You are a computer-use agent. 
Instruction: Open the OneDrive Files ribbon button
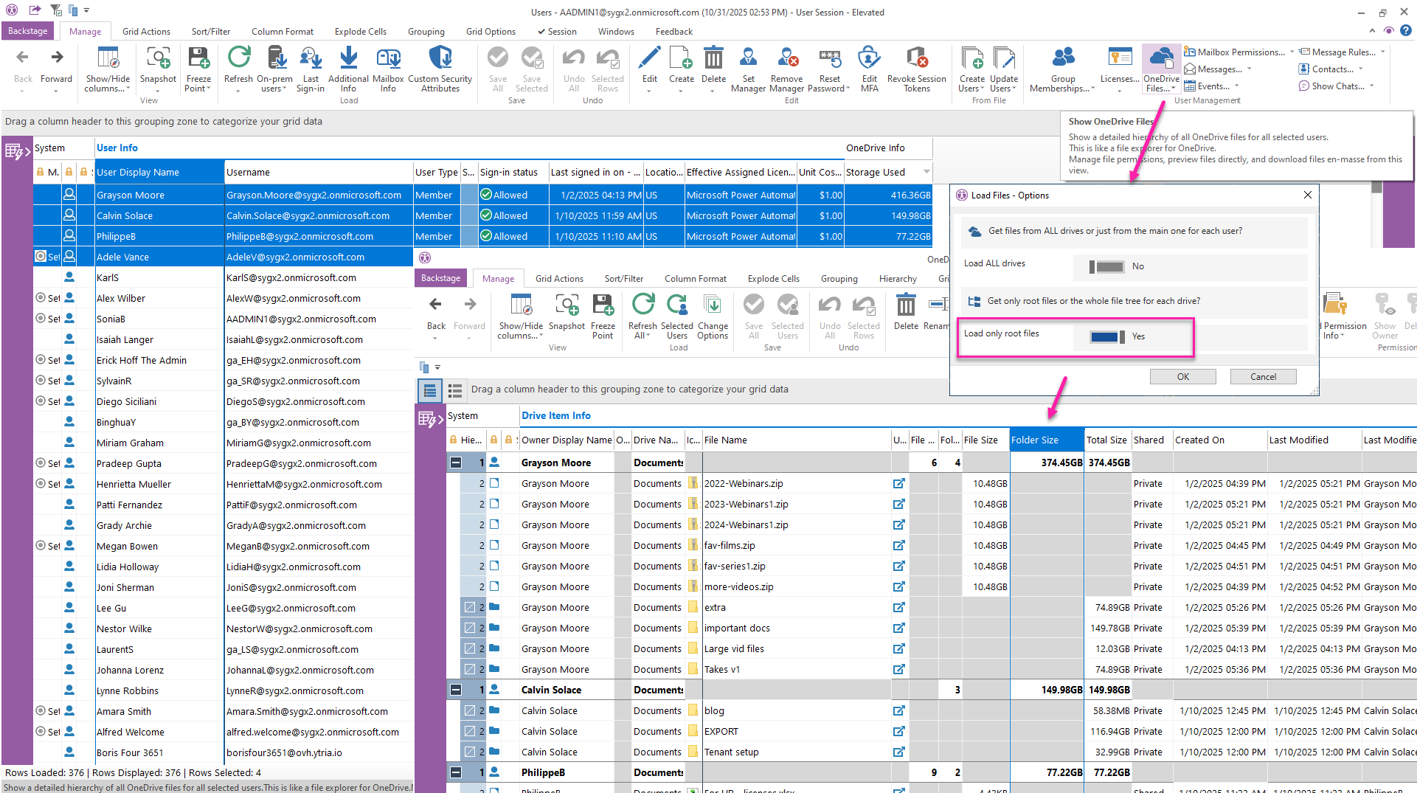1161,59
